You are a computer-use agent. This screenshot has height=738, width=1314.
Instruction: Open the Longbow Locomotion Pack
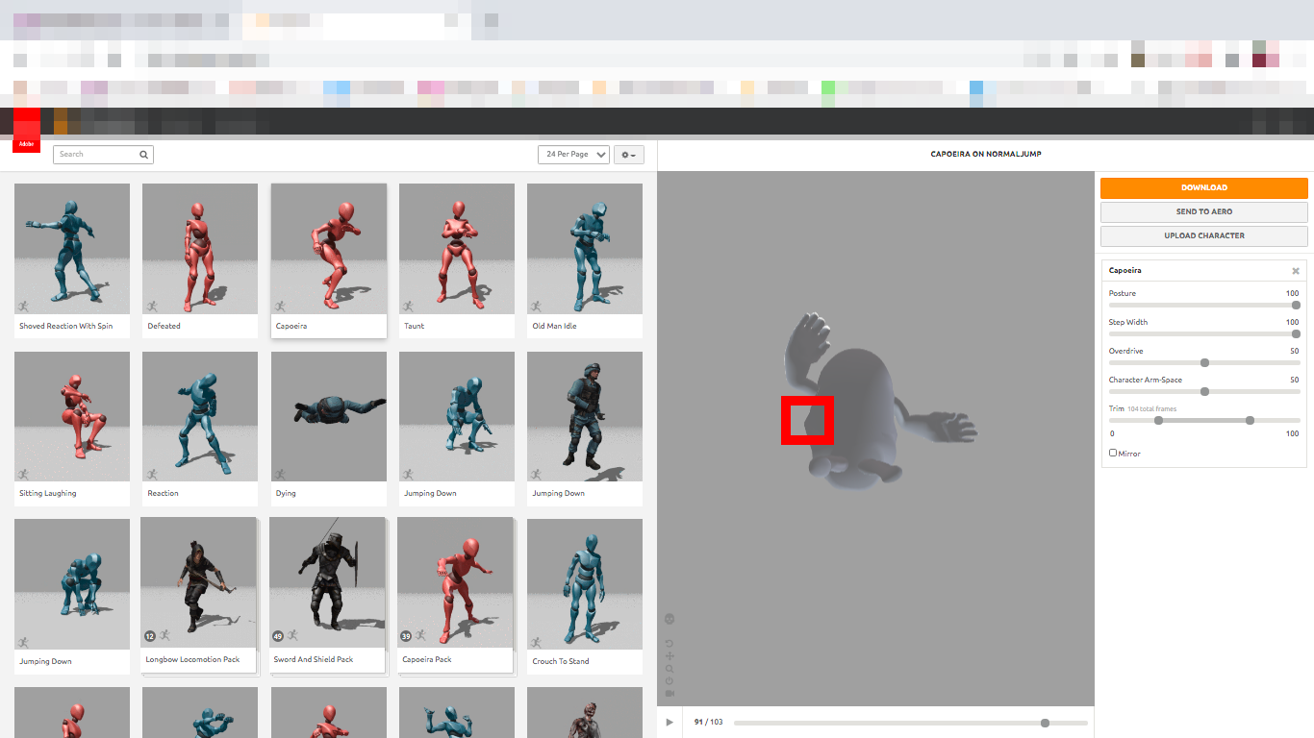coord(198,594)
